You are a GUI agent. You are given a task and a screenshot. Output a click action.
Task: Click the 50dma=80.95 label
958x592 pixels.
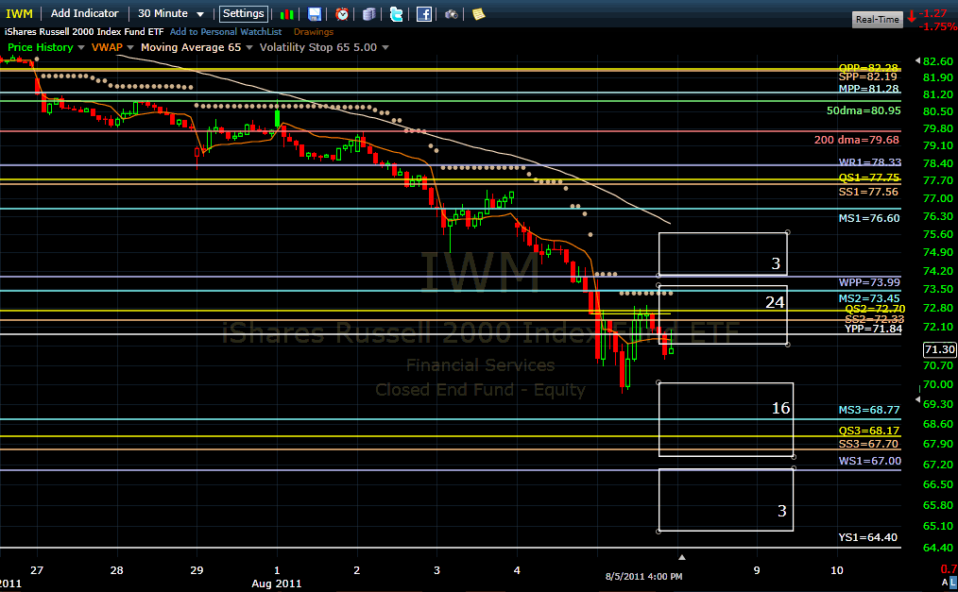point(864,110)
